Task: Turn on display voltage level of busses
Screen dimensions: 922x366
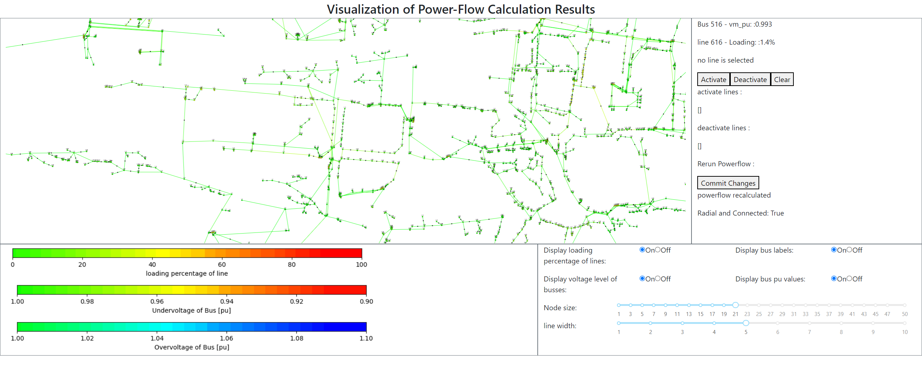Action: 642,279
